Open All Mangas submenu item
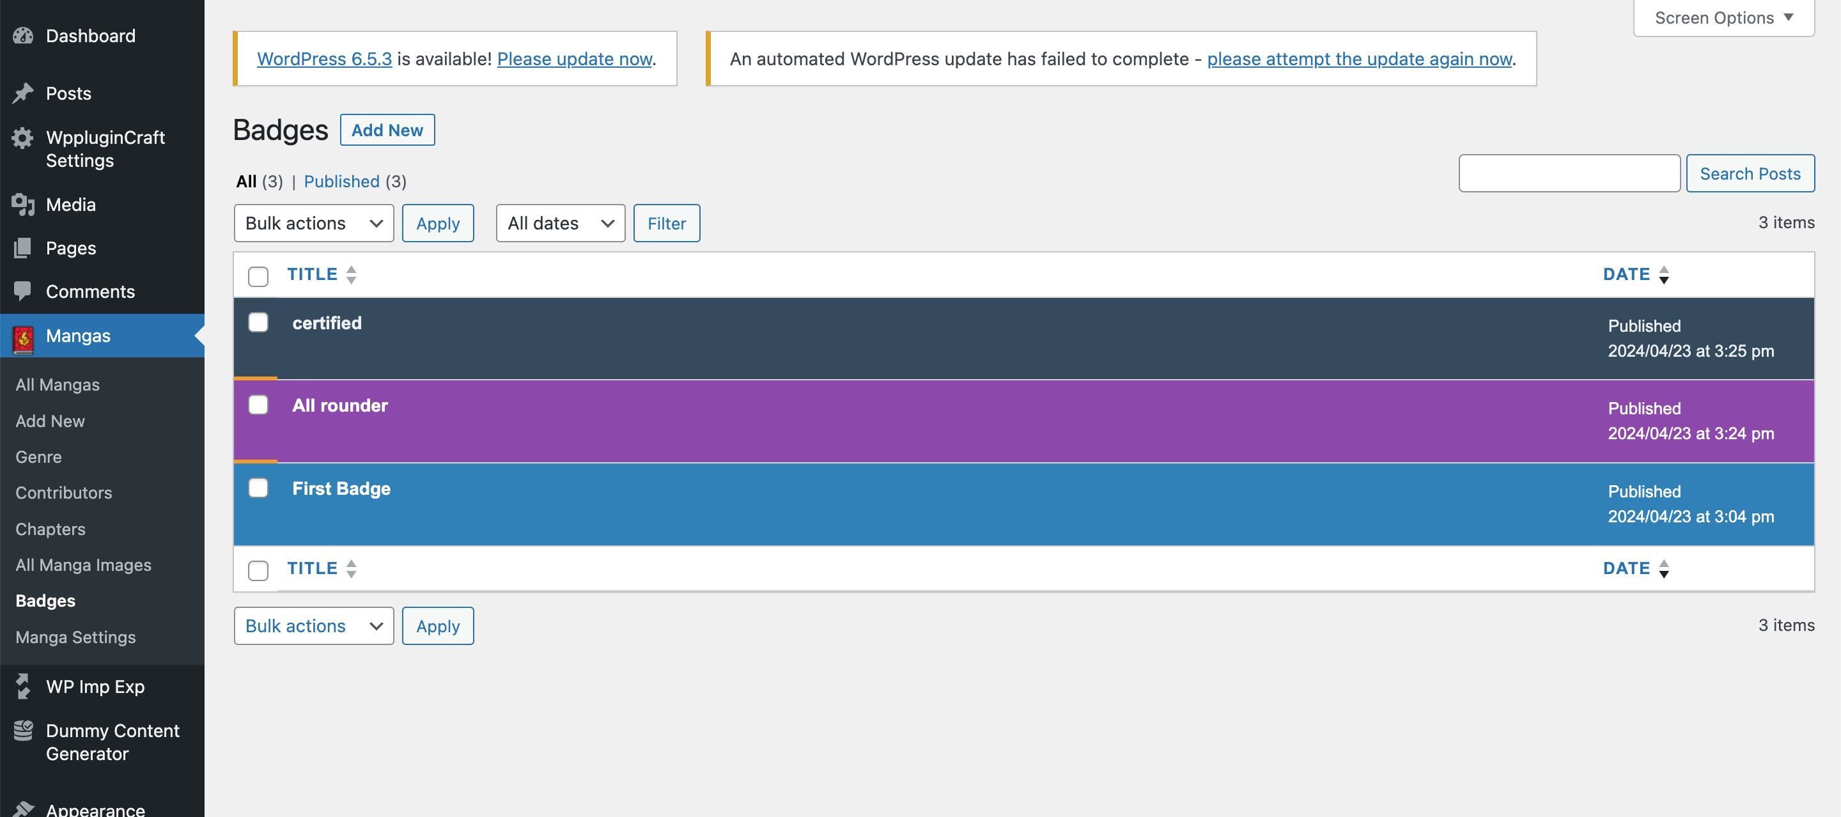Screen dimensions: 1841x817 pyautogui.click(x=58, y=385)
